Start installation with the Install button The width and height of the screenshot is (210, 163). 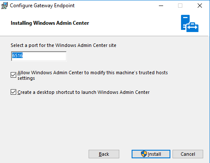[151, 154]
